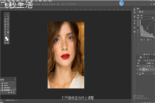Toggle Quick Mask mode icon
155x103 pixels.
(5, 43)
